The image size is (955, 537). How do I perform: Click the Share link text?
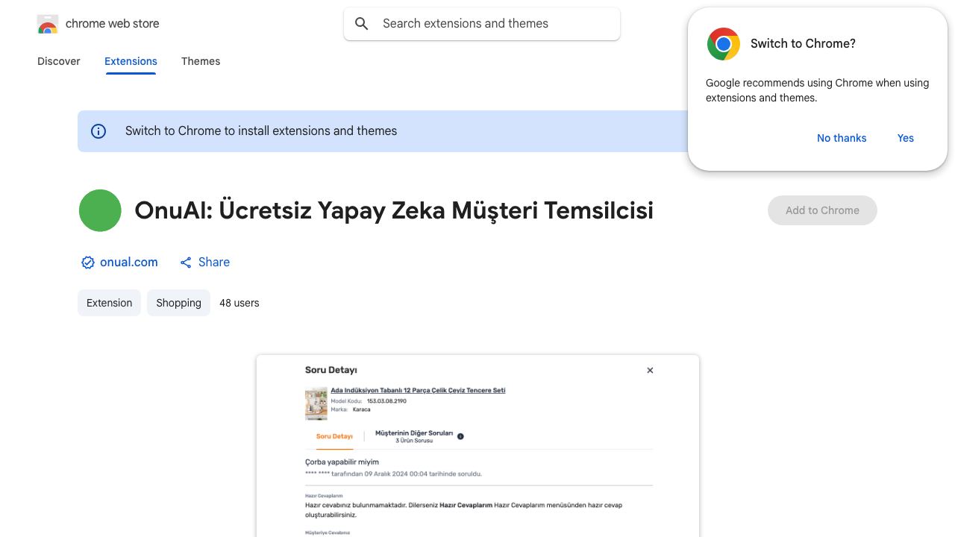pos(214,263)
